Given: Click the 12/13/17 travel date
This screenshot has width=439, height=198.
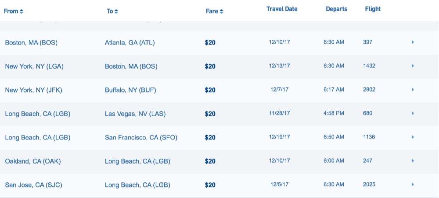Looking at the screenshot, I should [279, 66].
